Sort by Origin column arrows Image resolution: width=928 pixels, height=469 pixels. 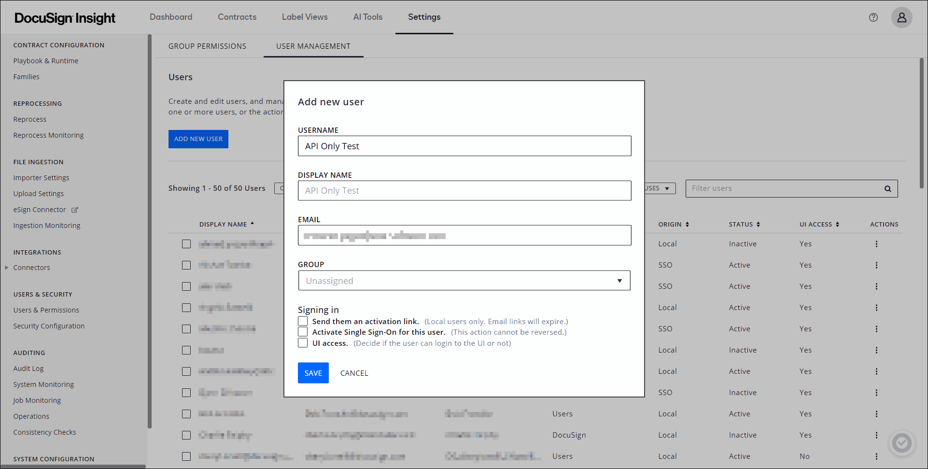tap(687, 225)
